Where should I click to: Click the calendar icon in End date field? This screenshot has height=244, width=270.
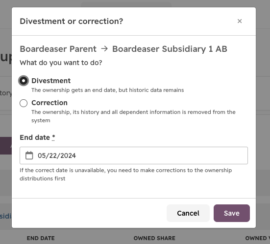coord(29,155)
